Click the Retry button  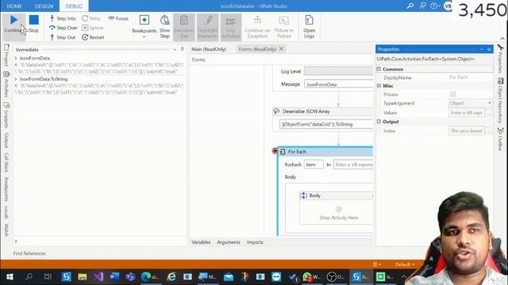[91, 18]
